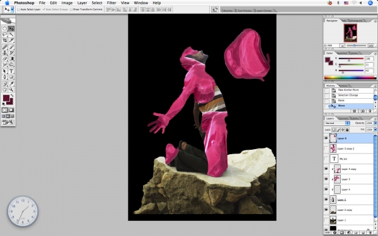Image resolution: width=378 pixels, height=236 pixels.
Task: Select the Hand tool
Action: coord(4,89)
